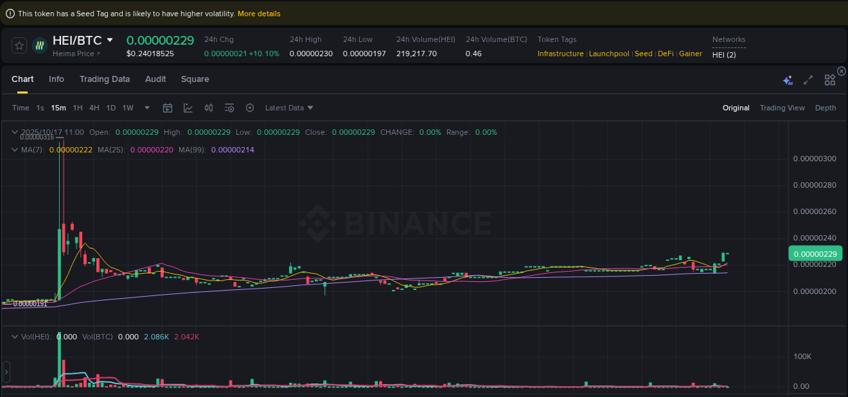Select the chart style icon
Image resolution: width=848 pixels, height=397 pixels.
tap(188, 107)
